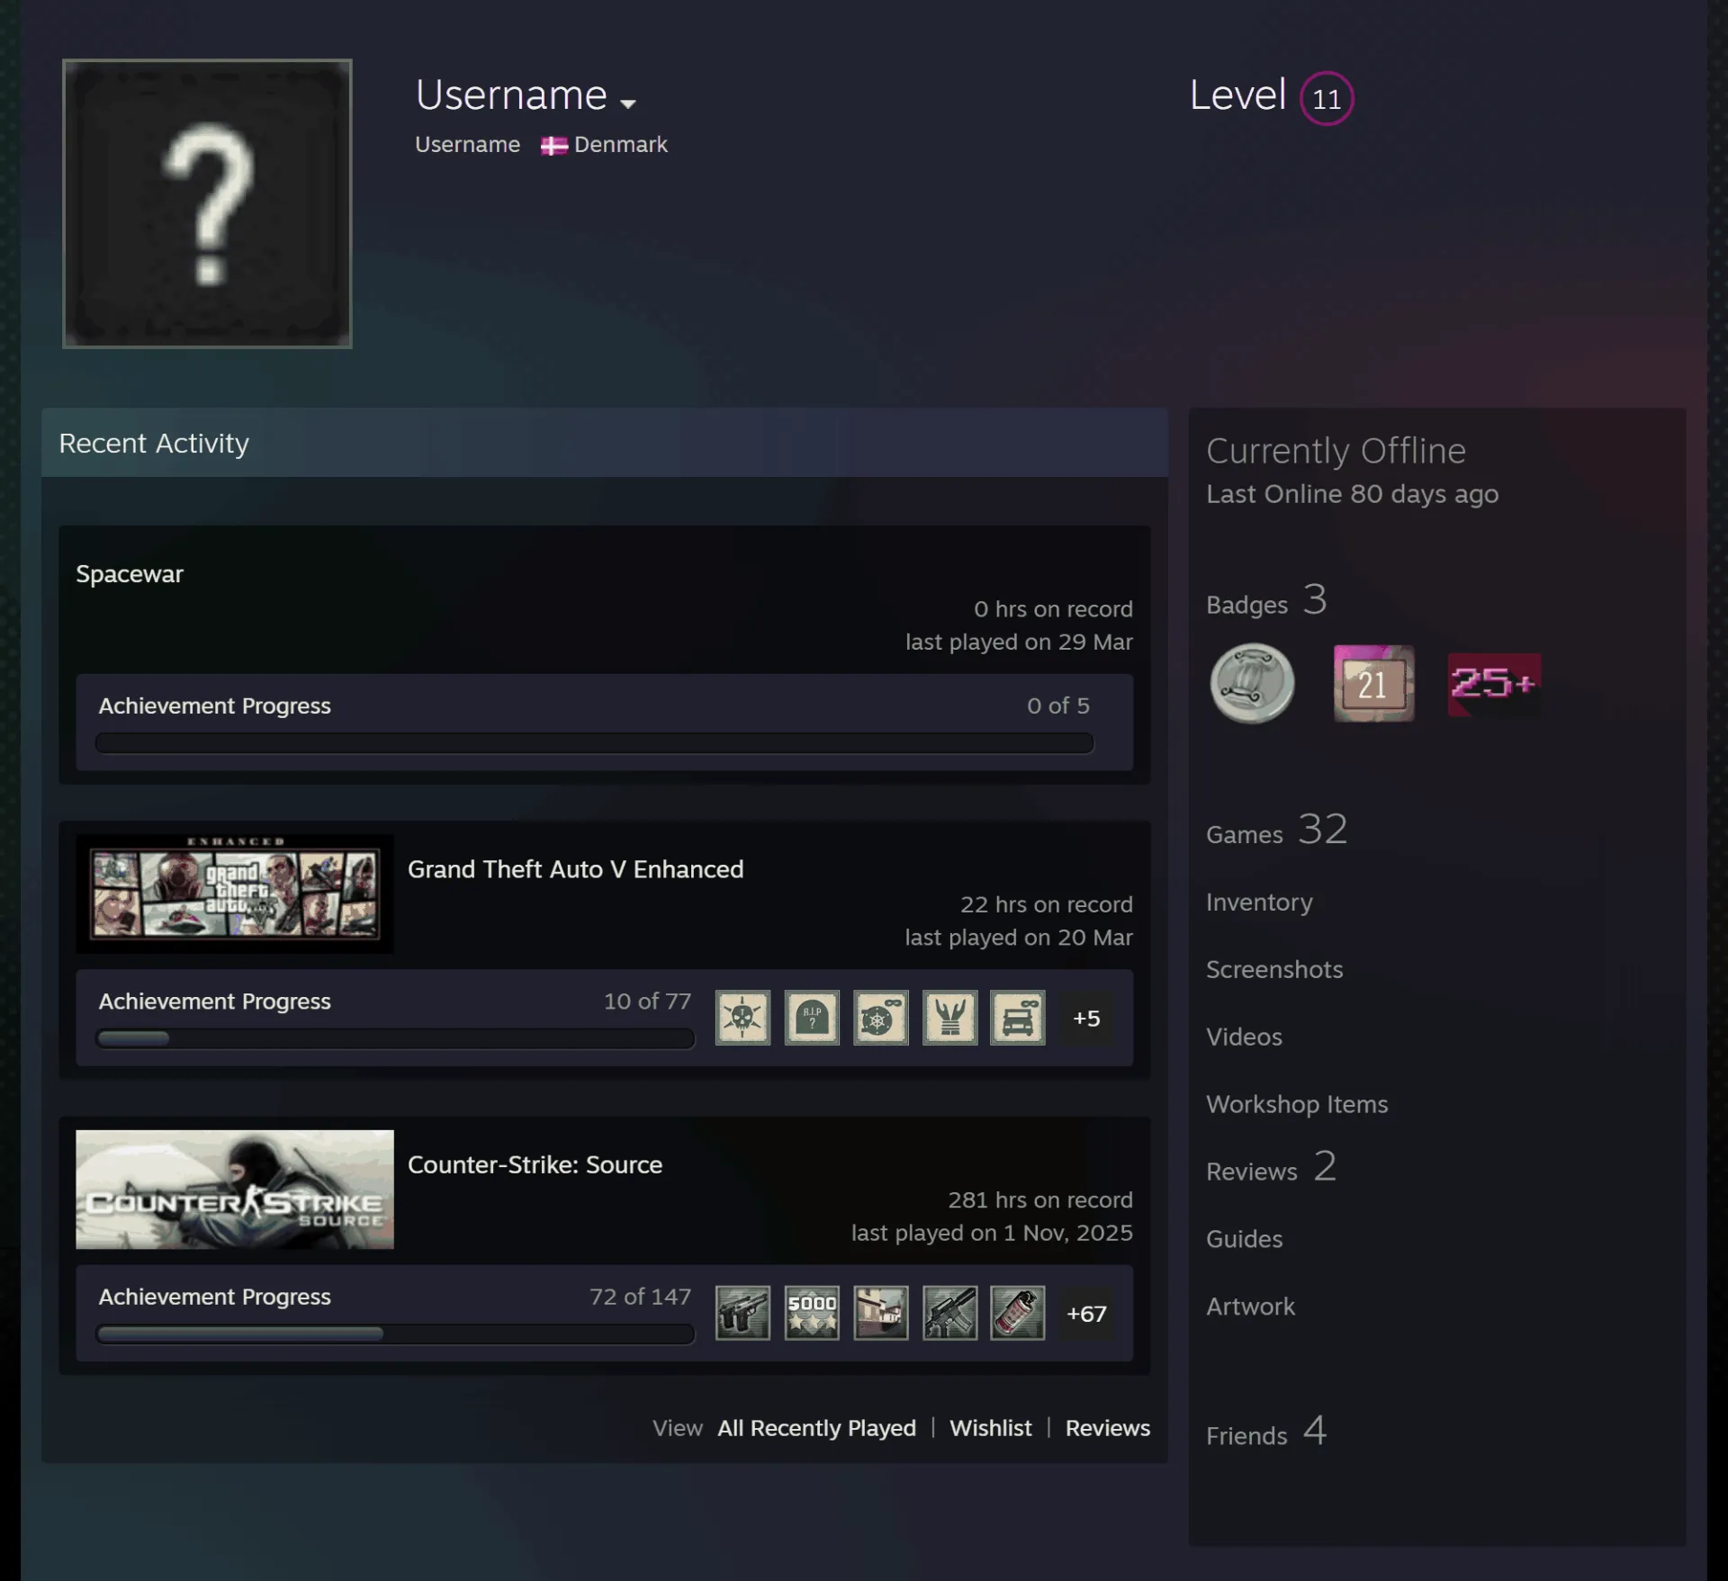This screenshot has height=1581, width=1728.
Task: Click the Spacewar achievement progress bar
Action: coord(594,742)
